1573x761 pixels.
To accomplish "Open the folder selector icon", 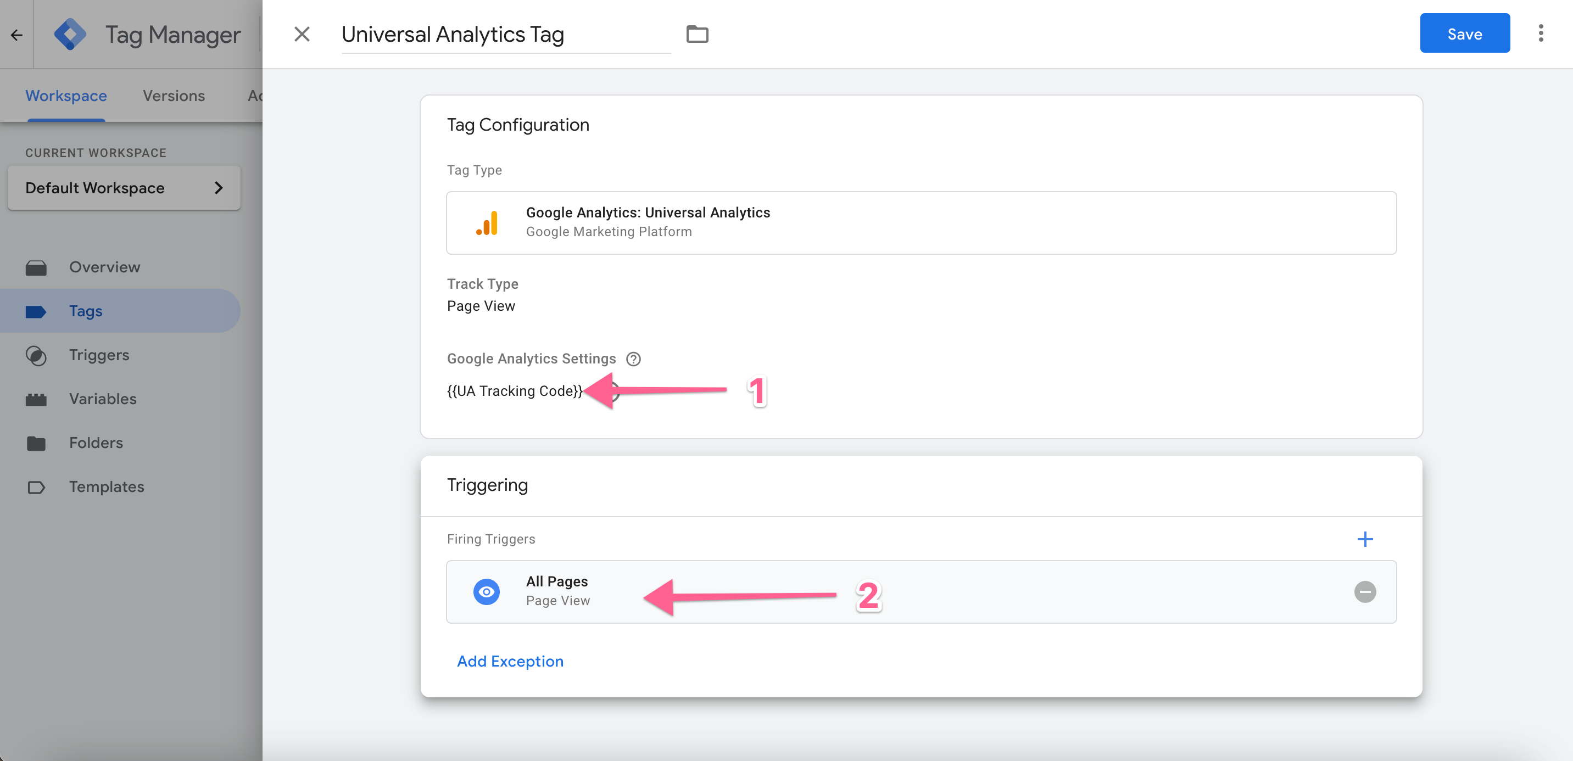I will click(x=697, y=34).
